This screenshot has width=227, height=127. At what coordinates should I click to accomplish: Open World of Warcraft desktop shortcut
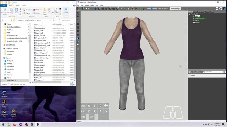(x=13, y=113)
